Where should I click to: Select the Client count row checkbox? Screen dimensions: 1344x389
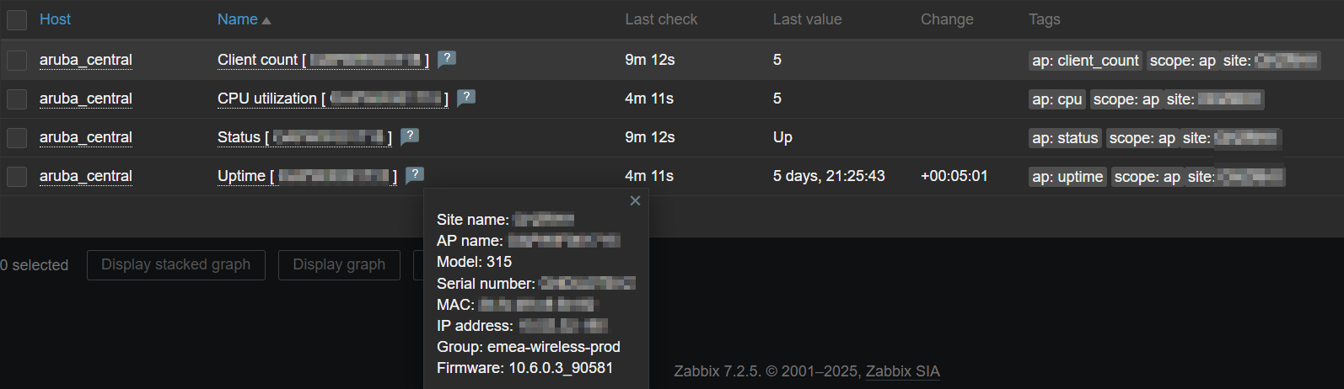[x=17, y=60]
